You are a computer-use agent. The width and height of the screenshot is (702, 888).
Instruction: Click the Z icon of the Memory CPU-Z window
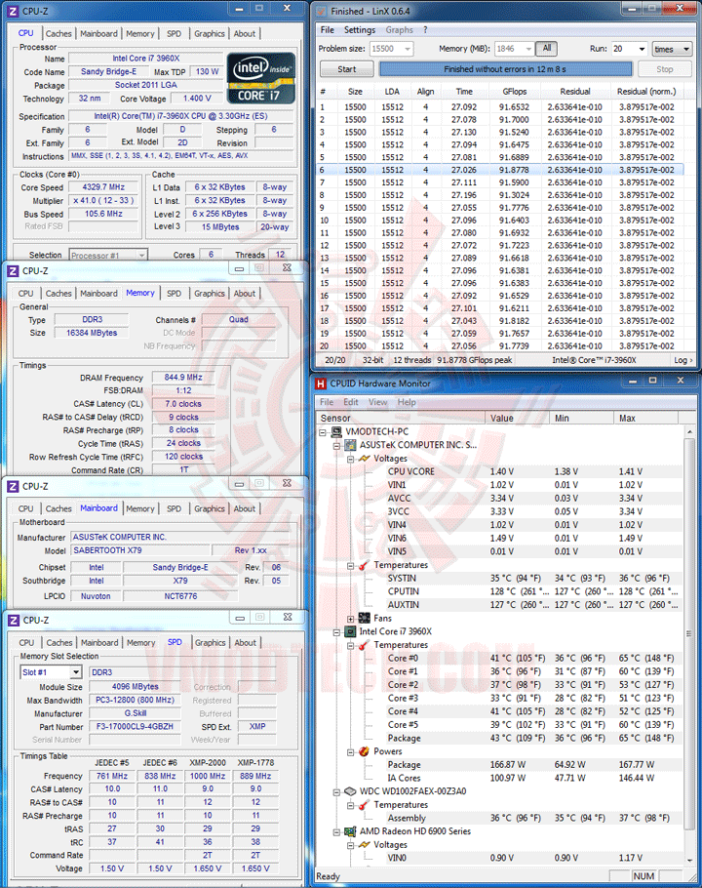pyautogui.click(x=13, y=270)
